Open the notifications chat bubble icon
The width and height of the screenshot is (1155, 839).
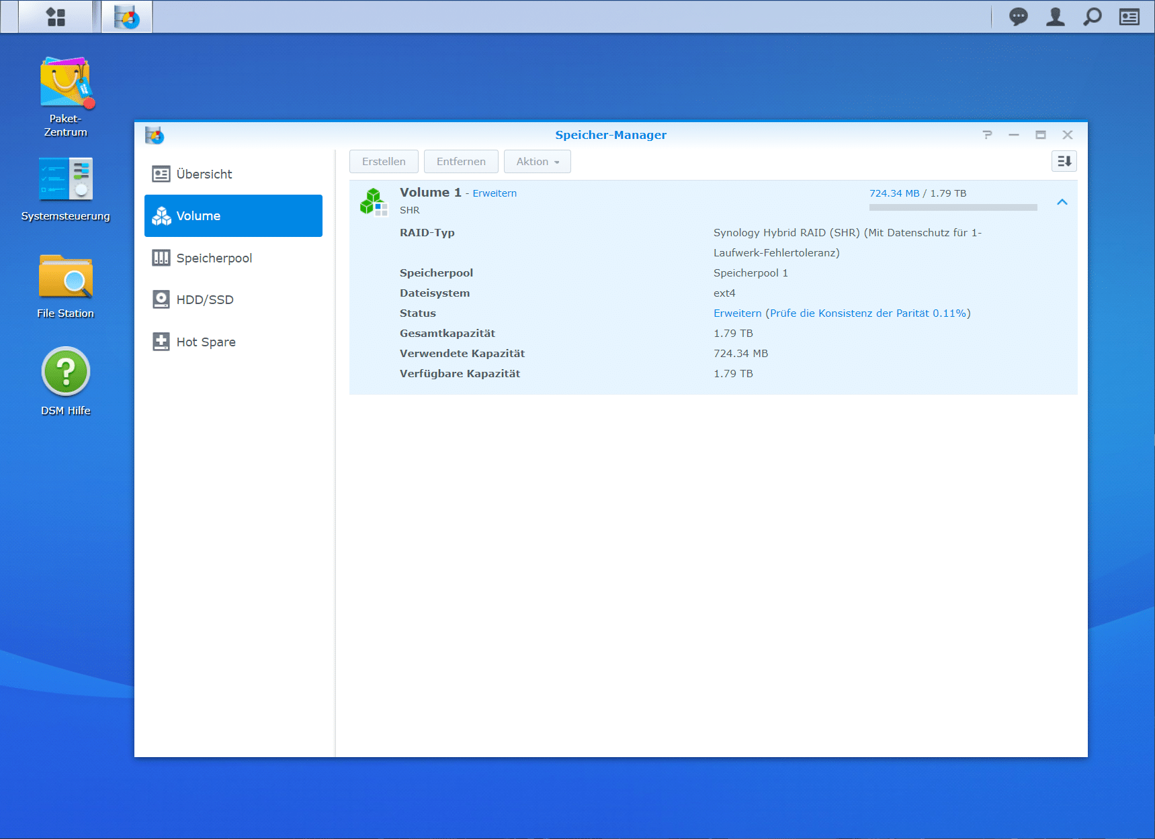click(1018, 17)
